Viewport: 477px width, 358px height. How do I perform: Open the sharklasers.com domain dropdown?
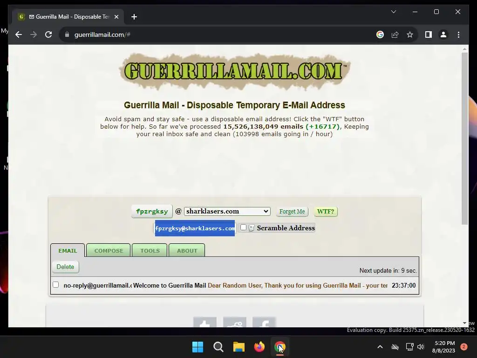pos(227,211)
